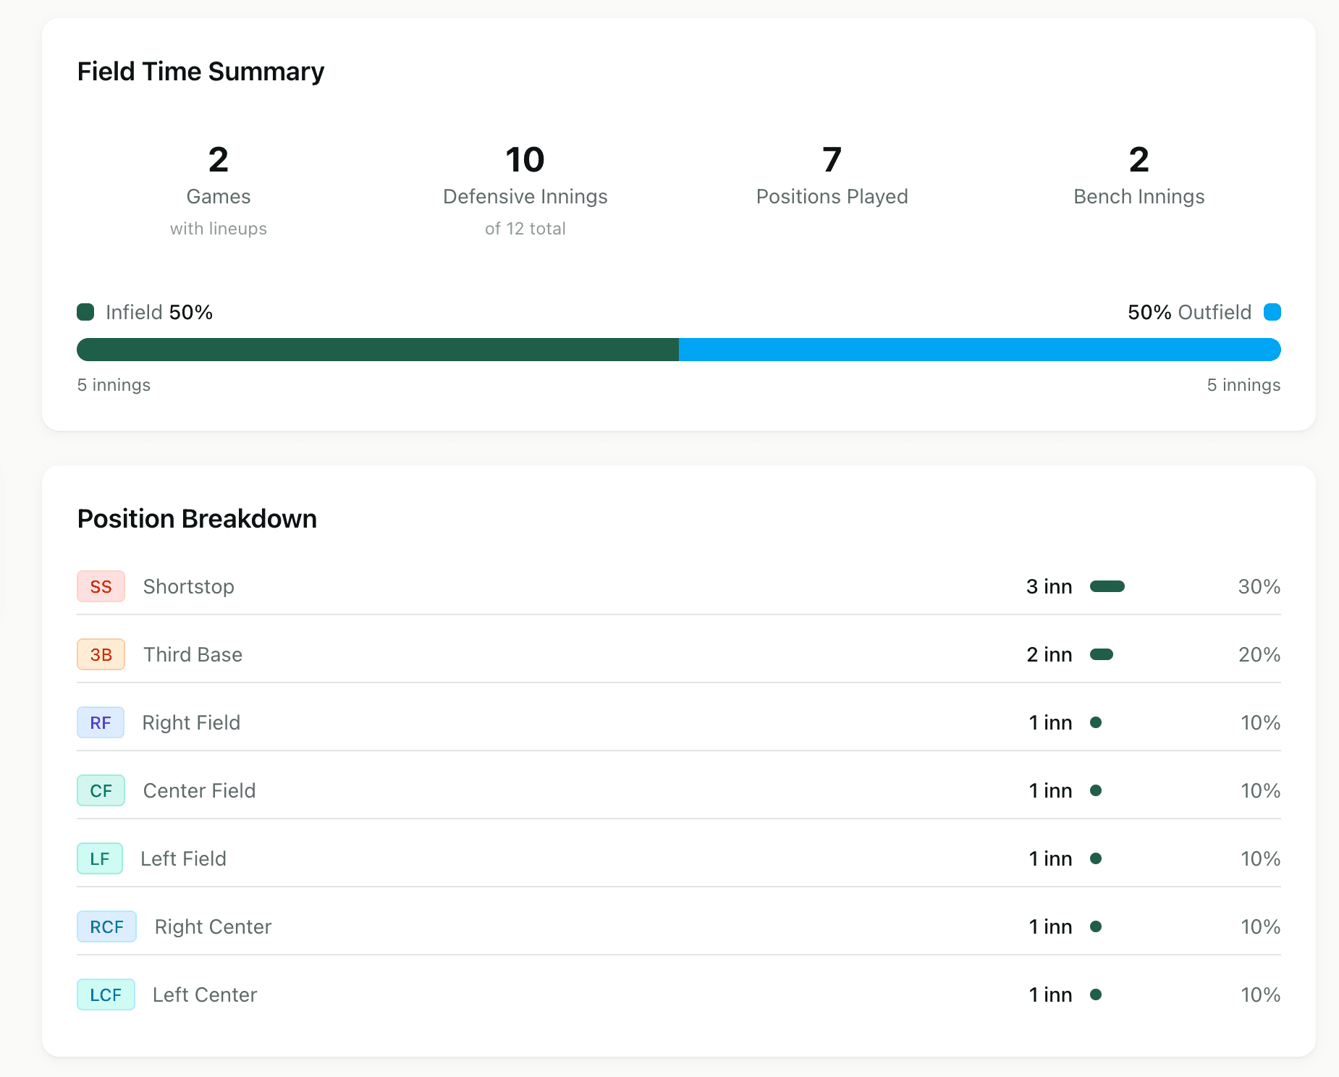
Task: Toggle the Third Base innings pill indicator
Action: click(1103, 654)
